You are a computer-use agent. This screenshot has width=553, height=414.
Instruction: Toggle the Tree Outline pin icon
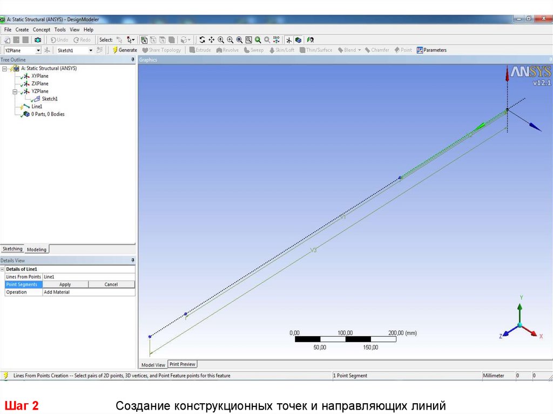coord(133,59)
